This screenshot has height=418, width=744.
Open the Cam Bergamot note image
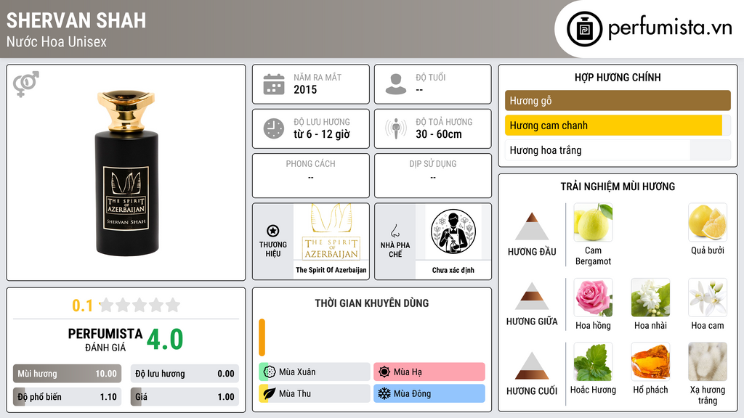point(593,222)
